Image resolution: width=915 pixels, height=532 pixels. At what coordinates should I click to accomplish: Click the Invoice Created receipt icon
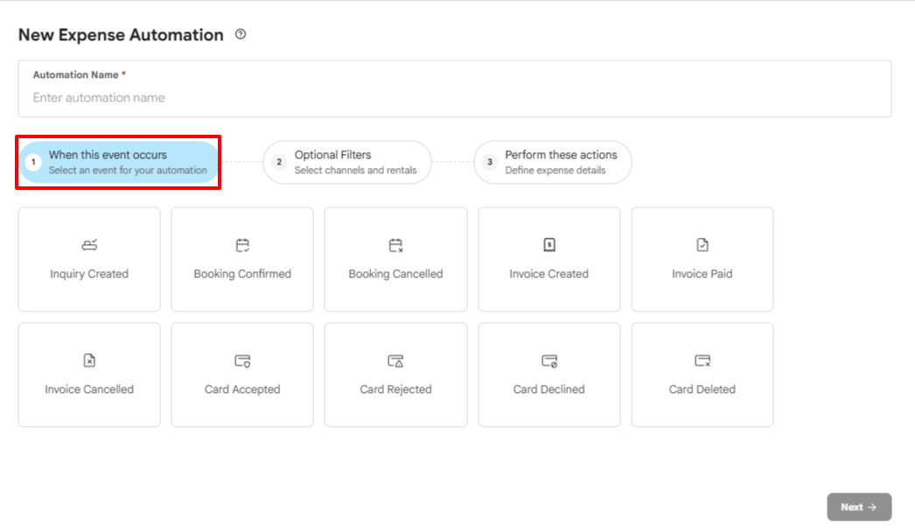tap(549, 245)
